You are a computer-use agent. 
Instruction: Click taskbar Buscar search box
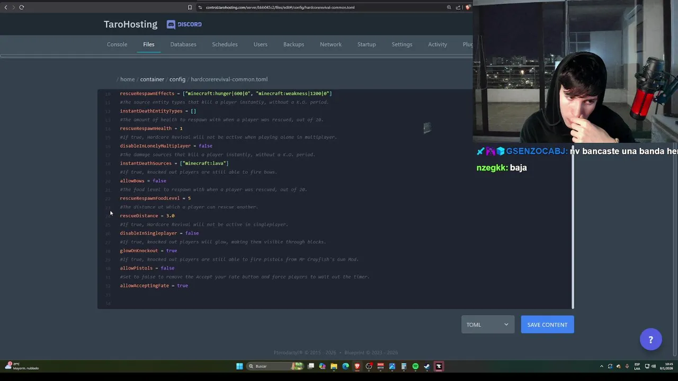click(275, 366)
